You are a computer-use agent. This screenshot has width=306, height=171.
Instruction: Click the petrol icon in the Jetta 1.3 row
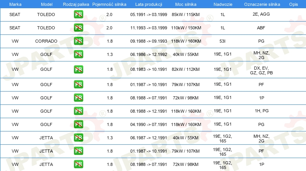tap(78, 138)
